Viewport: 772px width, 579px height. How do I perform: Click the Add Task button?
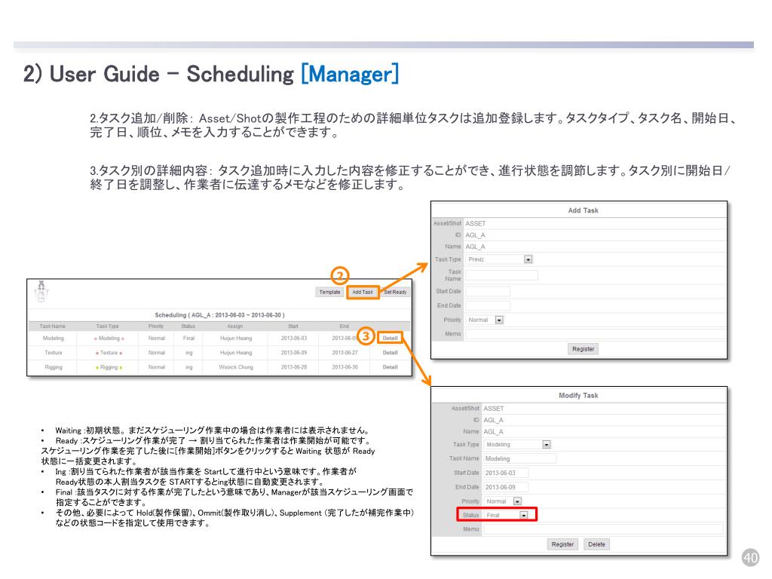pyautogui.click(x=363, y=292)
